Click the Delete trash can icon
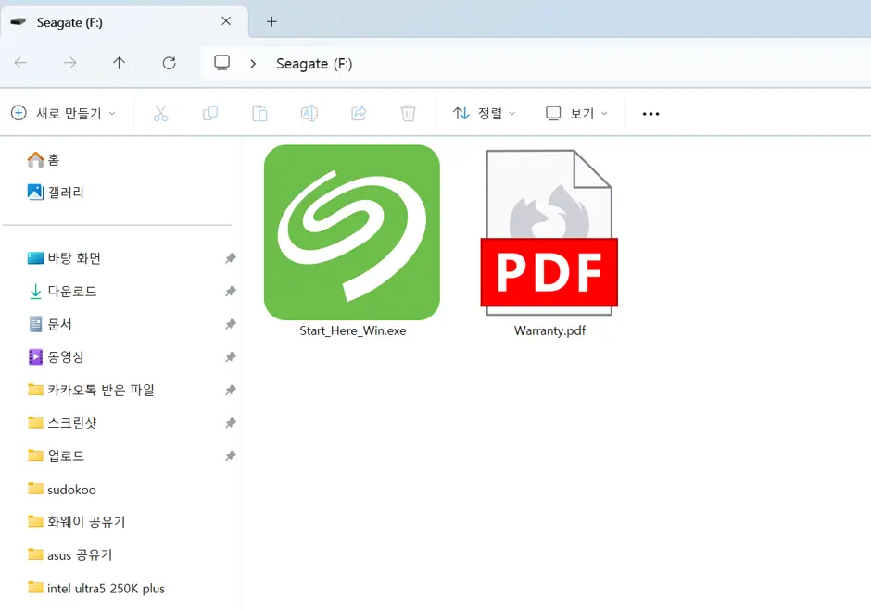This screenshot has width=871, height=610. tap(409, 113)
